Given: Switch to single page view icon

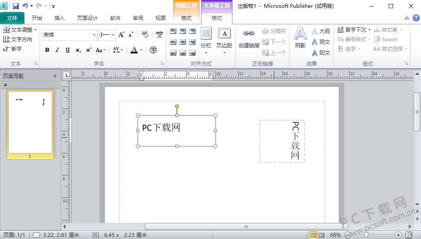Looking at the screenshot, I should point(313,235).
